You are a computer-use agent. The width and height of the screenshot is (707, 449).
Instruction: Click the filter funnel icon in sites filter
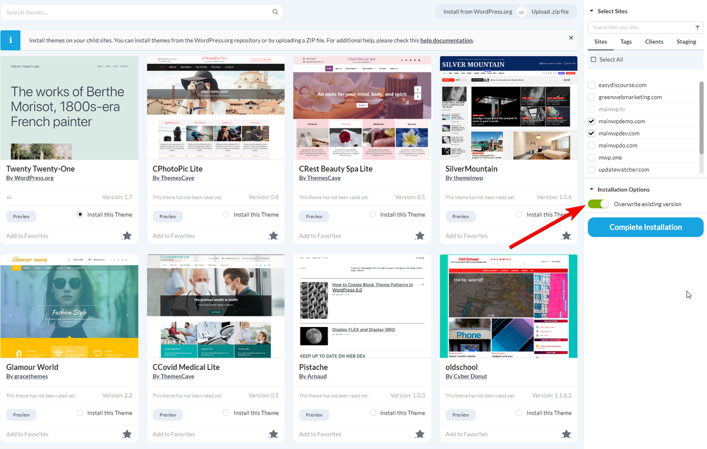(x=698, y=28)
